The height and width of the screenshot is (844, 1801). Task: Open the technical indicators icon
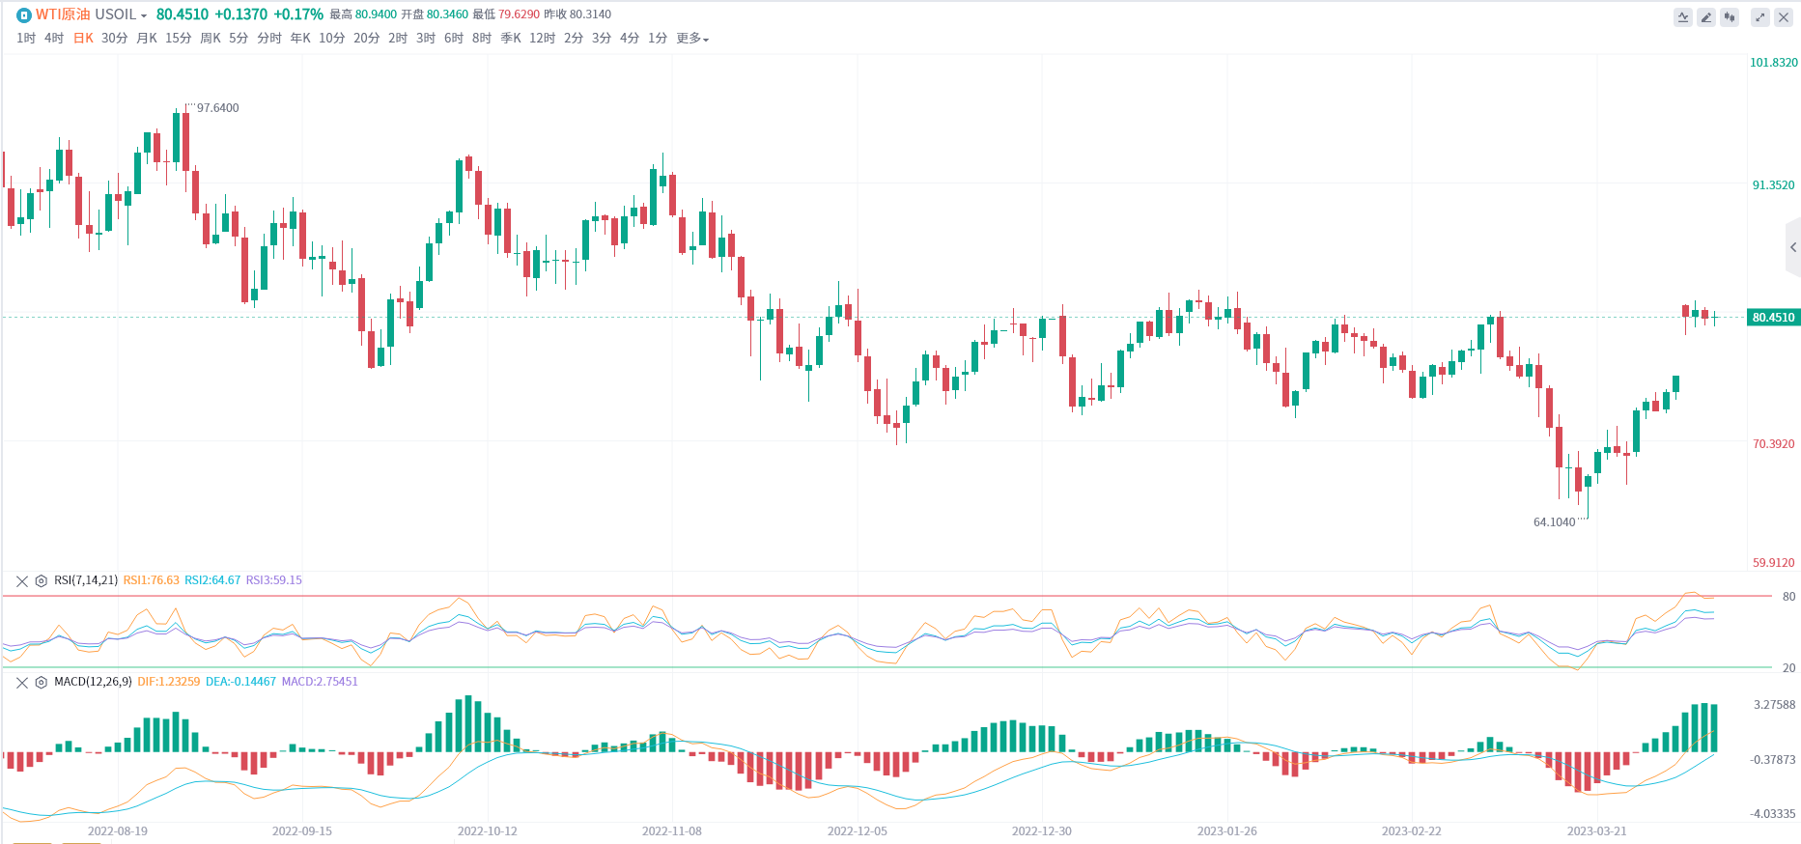[1683, 17]
